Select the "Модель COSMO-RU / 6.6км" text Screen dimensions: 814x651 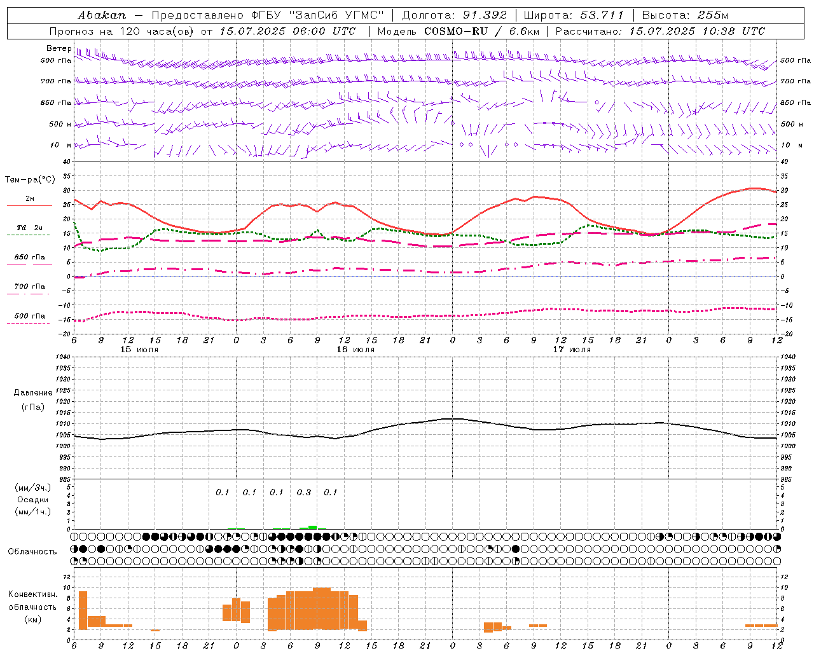(458, 31)
